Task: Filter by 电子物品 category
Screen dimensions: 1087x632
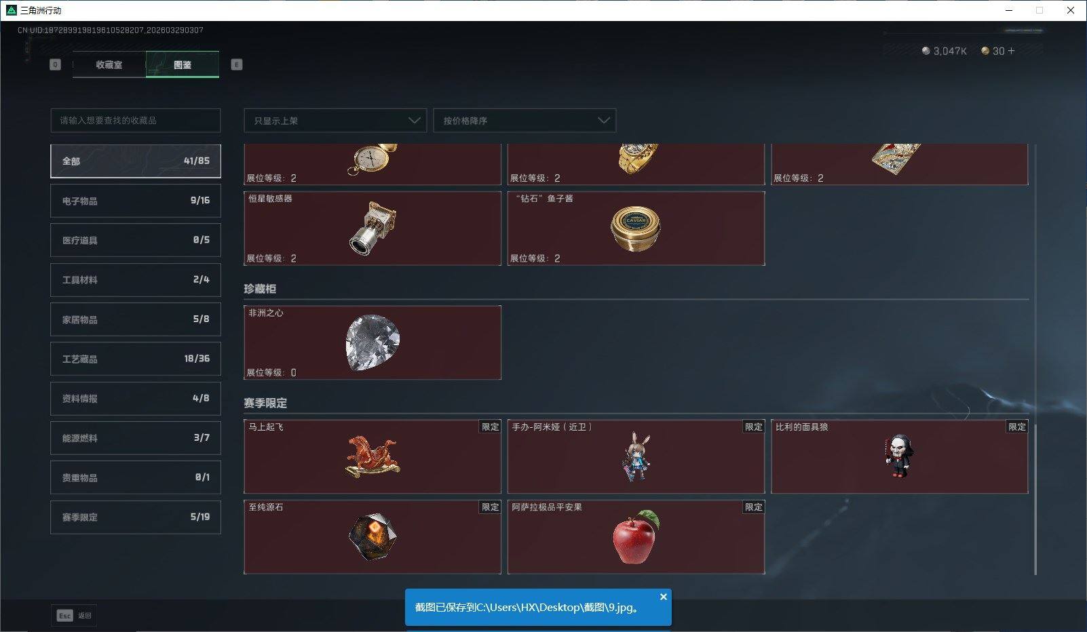Action: click(136, 201)
